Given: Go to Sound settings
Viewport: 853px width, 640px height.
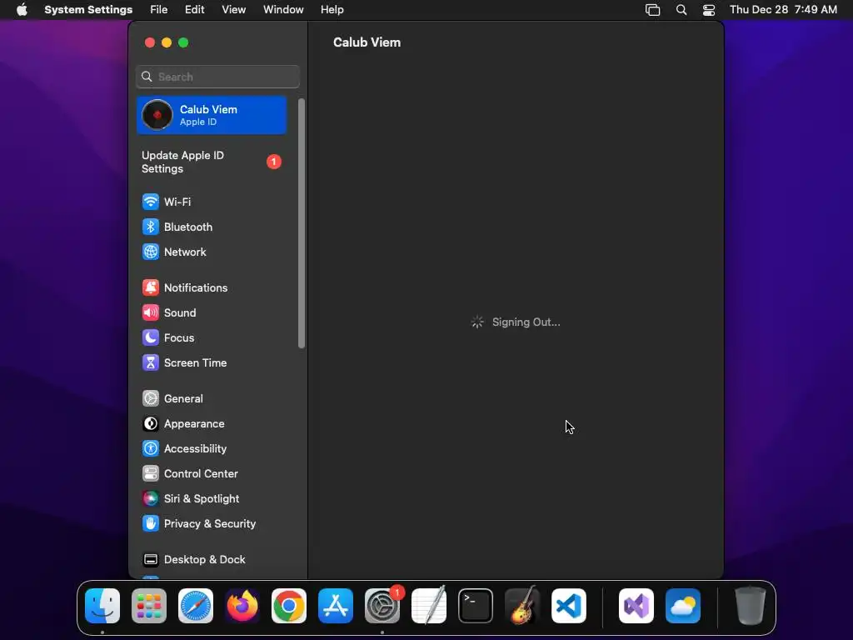Looking at the screenshot, I should click(212, 313).
